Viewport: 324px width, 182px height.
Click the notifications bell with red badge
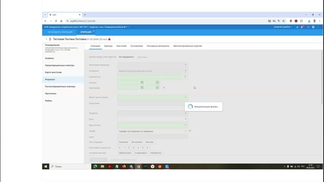(x=302, y=27)
